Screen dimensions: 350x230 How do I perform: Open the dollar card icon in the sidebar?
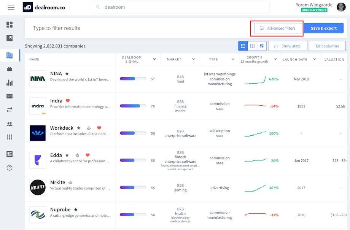point(10,97)
